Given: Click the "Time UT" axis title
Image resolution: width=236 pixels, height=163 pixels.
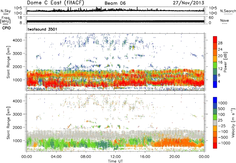Looking at the screenshot, I should coord(115,161).
